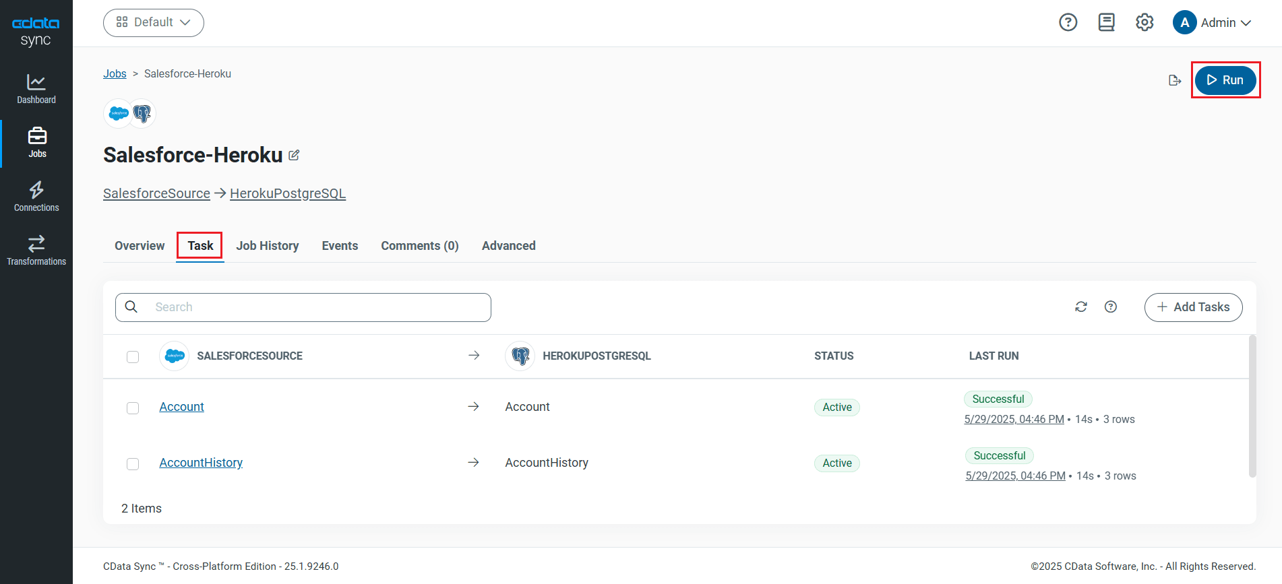This screenshot has height=584, width=1282.
Task: Open the HerokuPostgreSQL connection link
Action: click(288, 194)
